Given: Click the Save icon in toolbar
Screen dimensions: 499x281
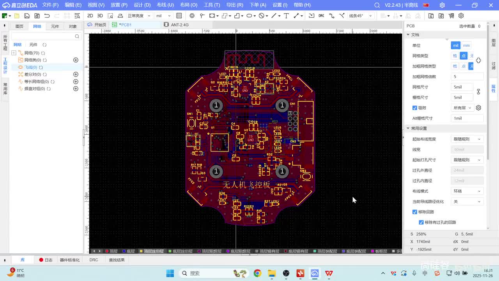Looking at the screenshot, I should [x=27, y=16].
